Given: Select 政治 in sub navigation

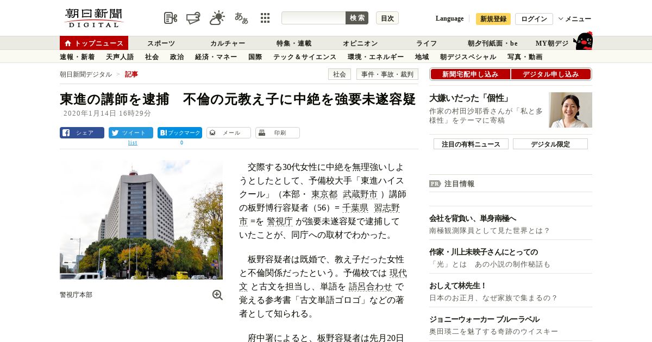Looking at the screenshot, I should pyautogui.click(x=177, y=56).
